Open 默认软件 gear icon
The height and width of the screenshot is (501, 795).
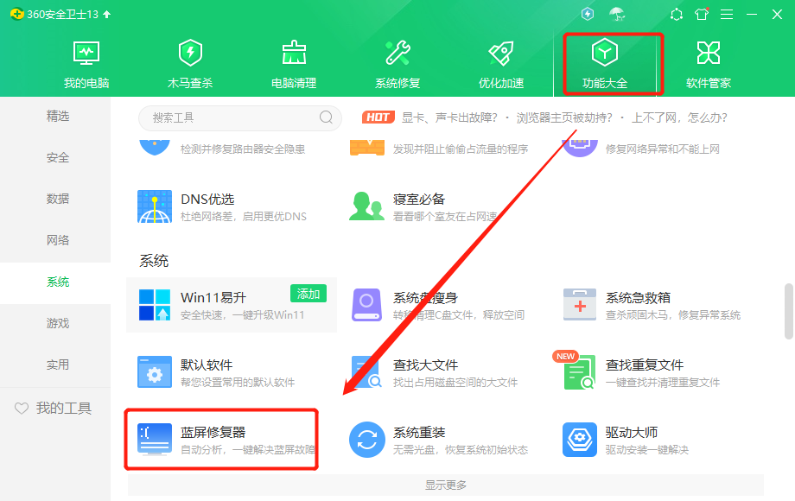(155, 371)
